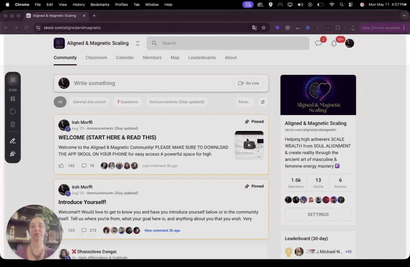Click the Aligned & Magnetic Scaling group logo
The height and width of the screenshot is (267, 410).
tap(59, 43)
